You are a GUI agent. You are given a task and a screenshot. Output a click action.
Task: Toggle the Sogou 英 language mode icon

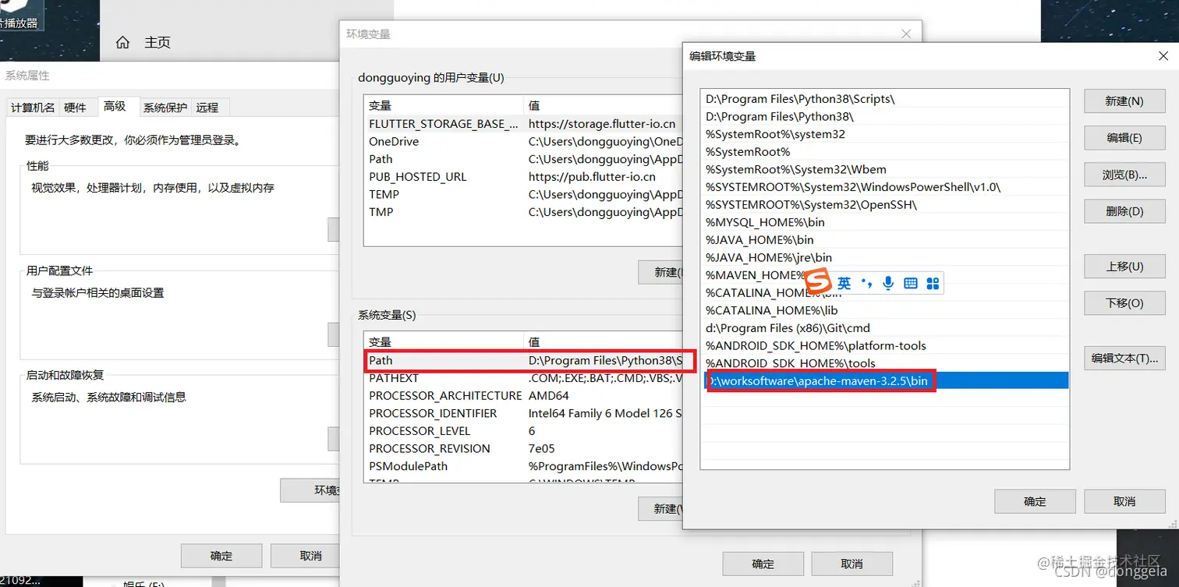[844, 283]
